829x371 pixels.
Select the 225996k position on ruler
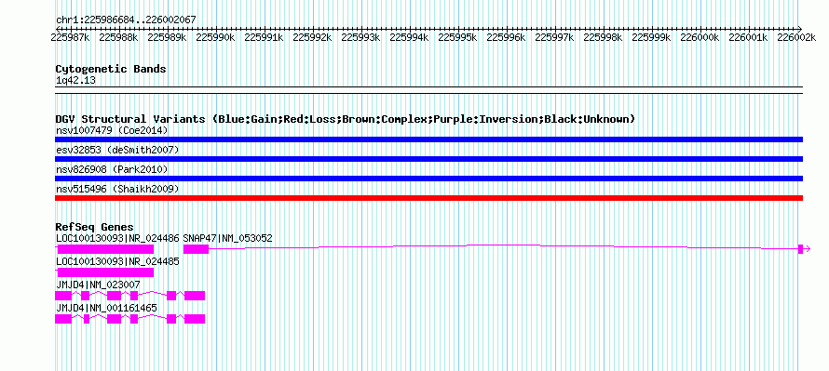(x=506, y=37)
